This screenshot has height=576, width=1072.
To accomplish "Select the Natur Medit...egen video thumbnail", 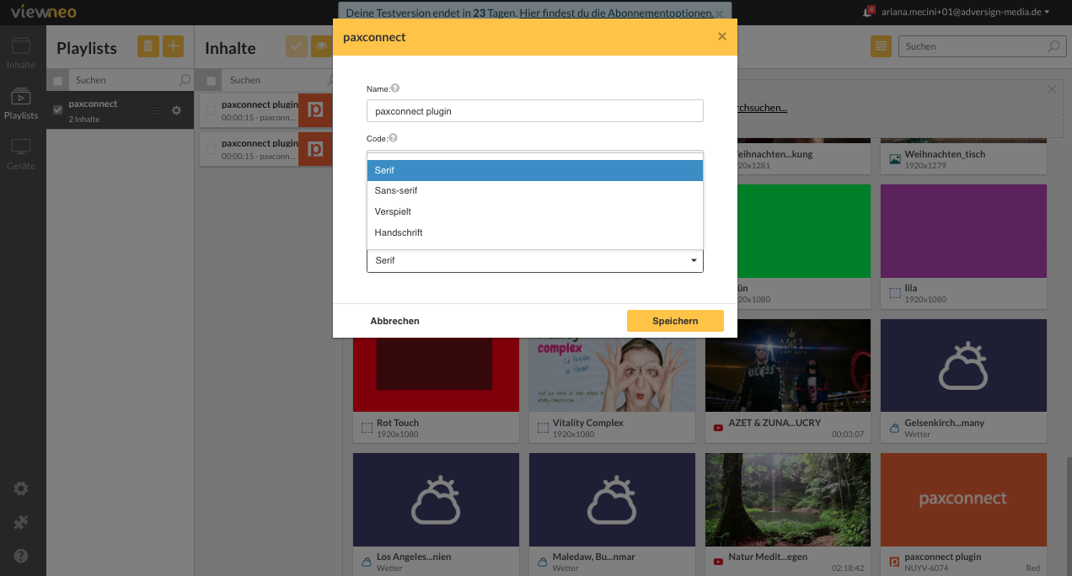I will pos(788,499).
